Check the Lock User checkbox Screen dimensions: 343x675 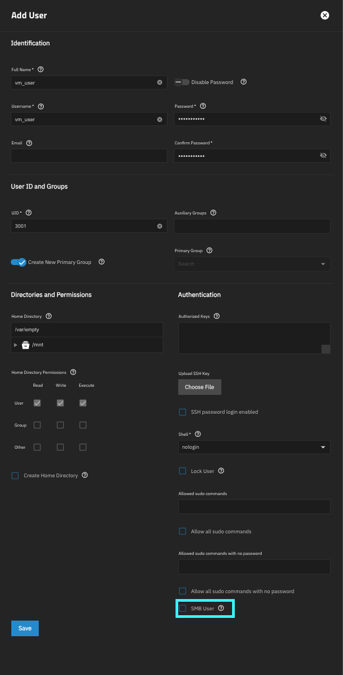point(183,471)
